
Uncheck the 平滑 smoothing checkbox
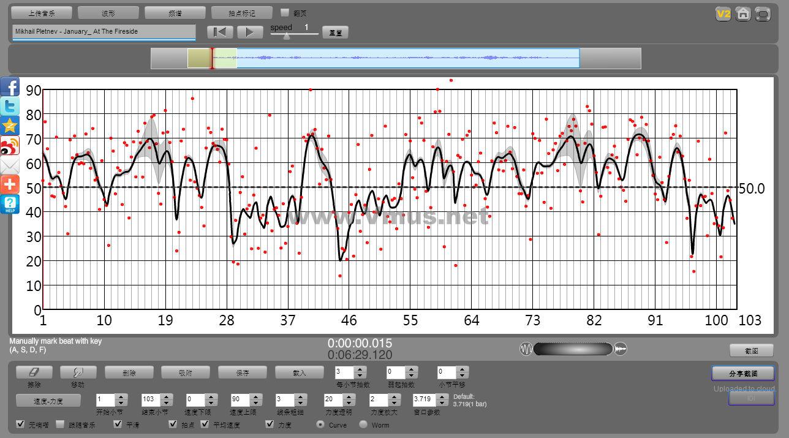118,424
